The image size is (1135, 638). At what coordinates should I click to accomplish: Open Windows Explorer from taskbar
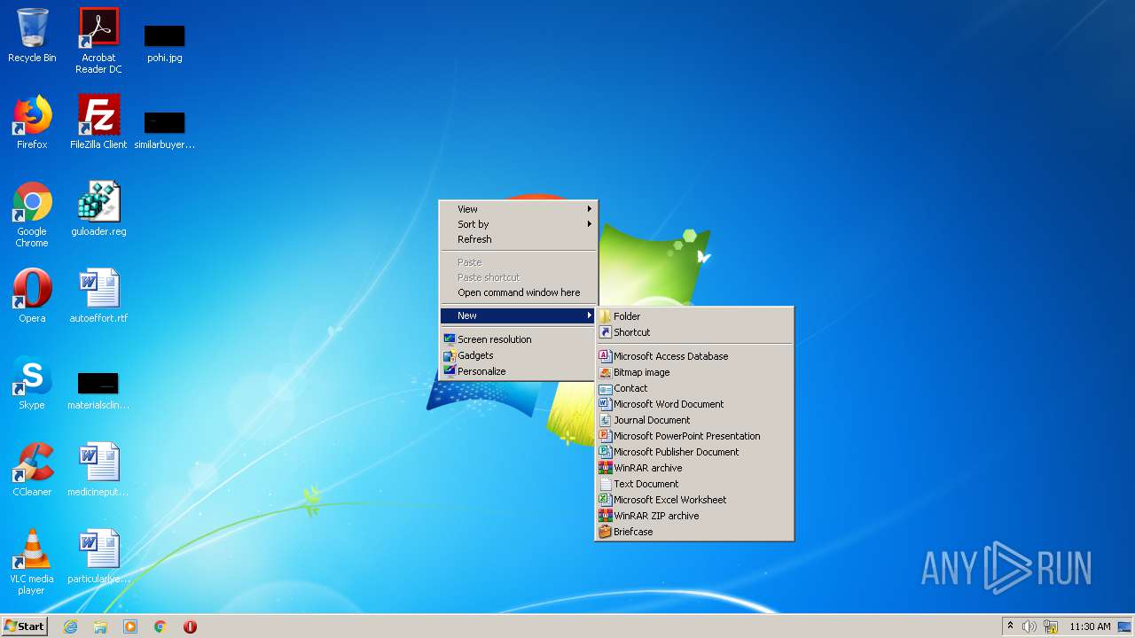[100, 626]
